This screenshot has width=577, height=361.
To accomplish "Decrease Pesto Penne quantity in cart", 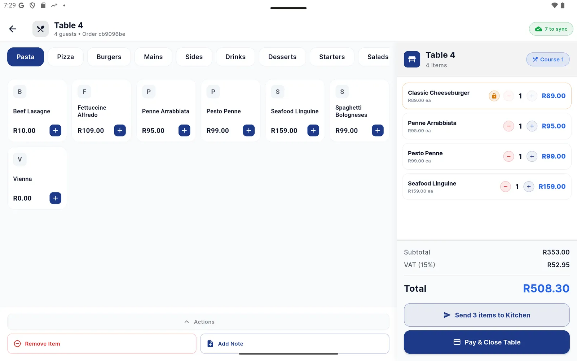I will pos(508,156).
